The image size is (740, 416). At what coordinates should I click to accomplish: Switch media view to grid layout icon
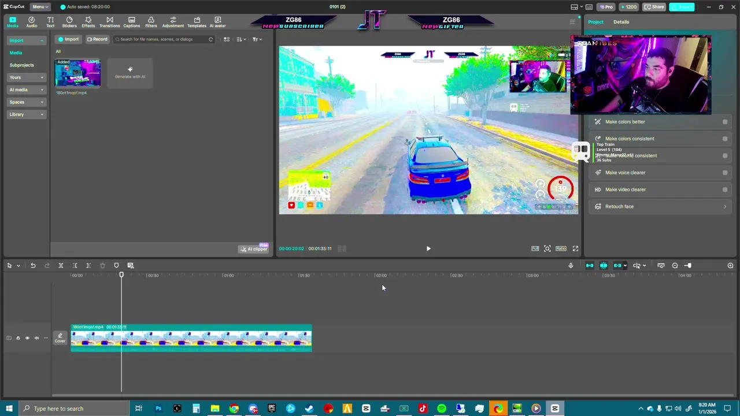point(227,39)
